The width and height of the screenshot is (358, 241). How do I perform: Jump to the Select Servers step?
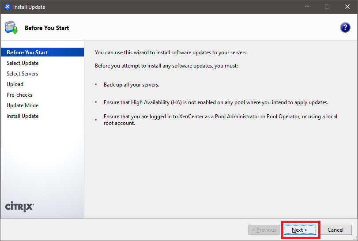click(23, 74)
